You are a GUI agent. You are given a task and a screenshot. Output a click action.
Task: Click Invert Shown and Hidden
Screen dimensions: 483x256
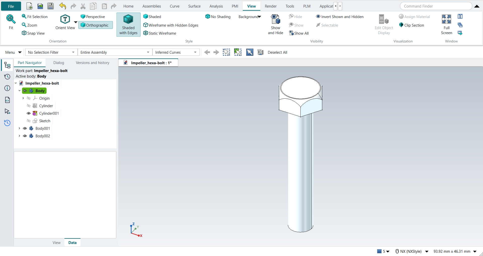point(340,17)
